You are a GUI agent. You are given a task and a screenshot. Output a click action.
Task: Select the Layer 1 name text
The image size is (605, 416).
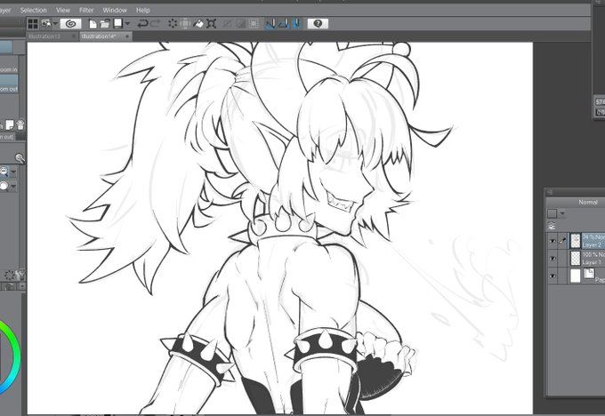(x=593, y=262)
